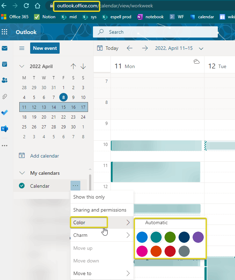The height and width of the screenshot is (280, 235).
Task: View Monday's cloudy weather icon
Action: pyautogui.click(x=196, y=62)
